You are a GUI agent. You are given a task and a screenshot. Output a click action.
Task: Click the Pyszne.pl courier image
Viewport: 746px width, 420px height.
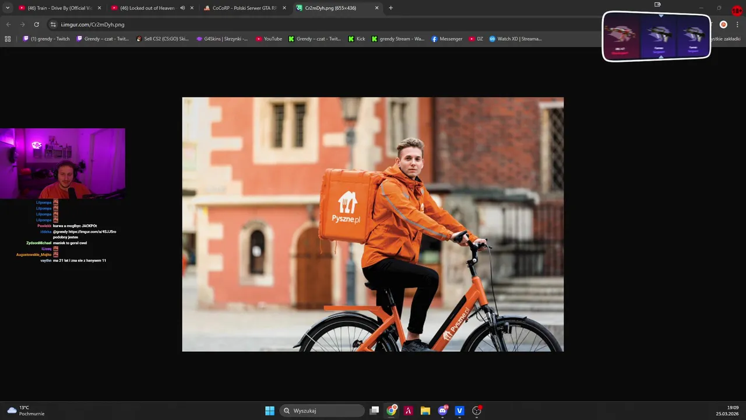(373, 225)
